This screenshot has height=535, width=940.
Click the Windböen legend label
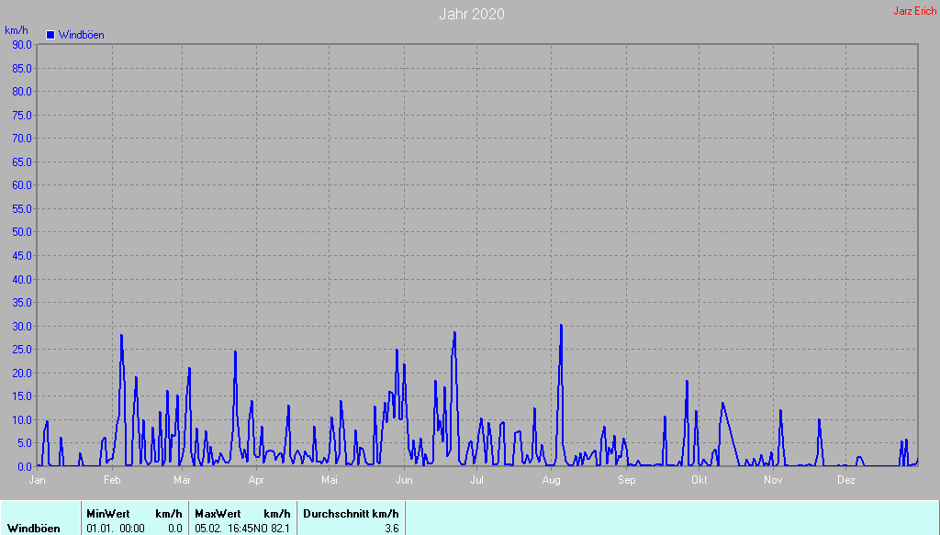82,35
